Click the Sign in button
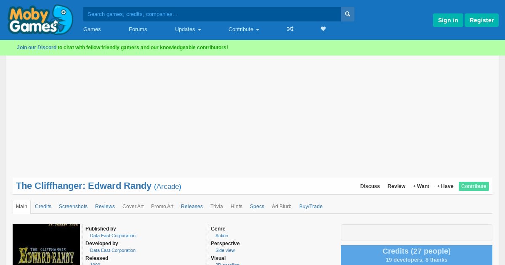The height and width of the screenshot is (265, 505). pyautogui.click(x=448, y=20)
